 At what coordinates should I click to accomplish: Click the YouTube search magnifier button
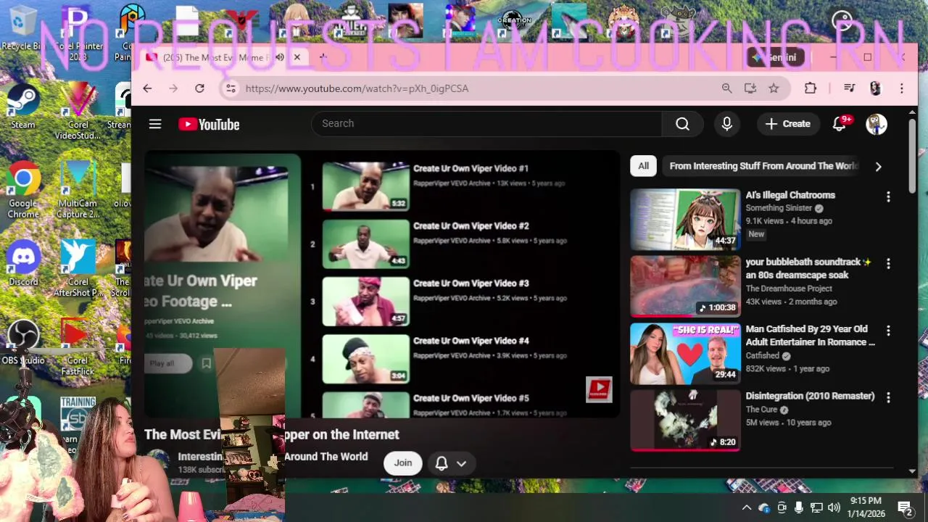[x=682, y=124]
